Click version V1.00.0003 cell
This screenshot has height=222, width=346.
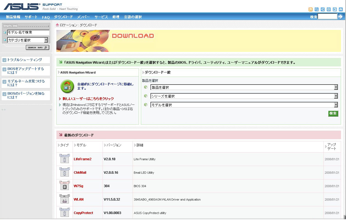click(x=112, y=213)
